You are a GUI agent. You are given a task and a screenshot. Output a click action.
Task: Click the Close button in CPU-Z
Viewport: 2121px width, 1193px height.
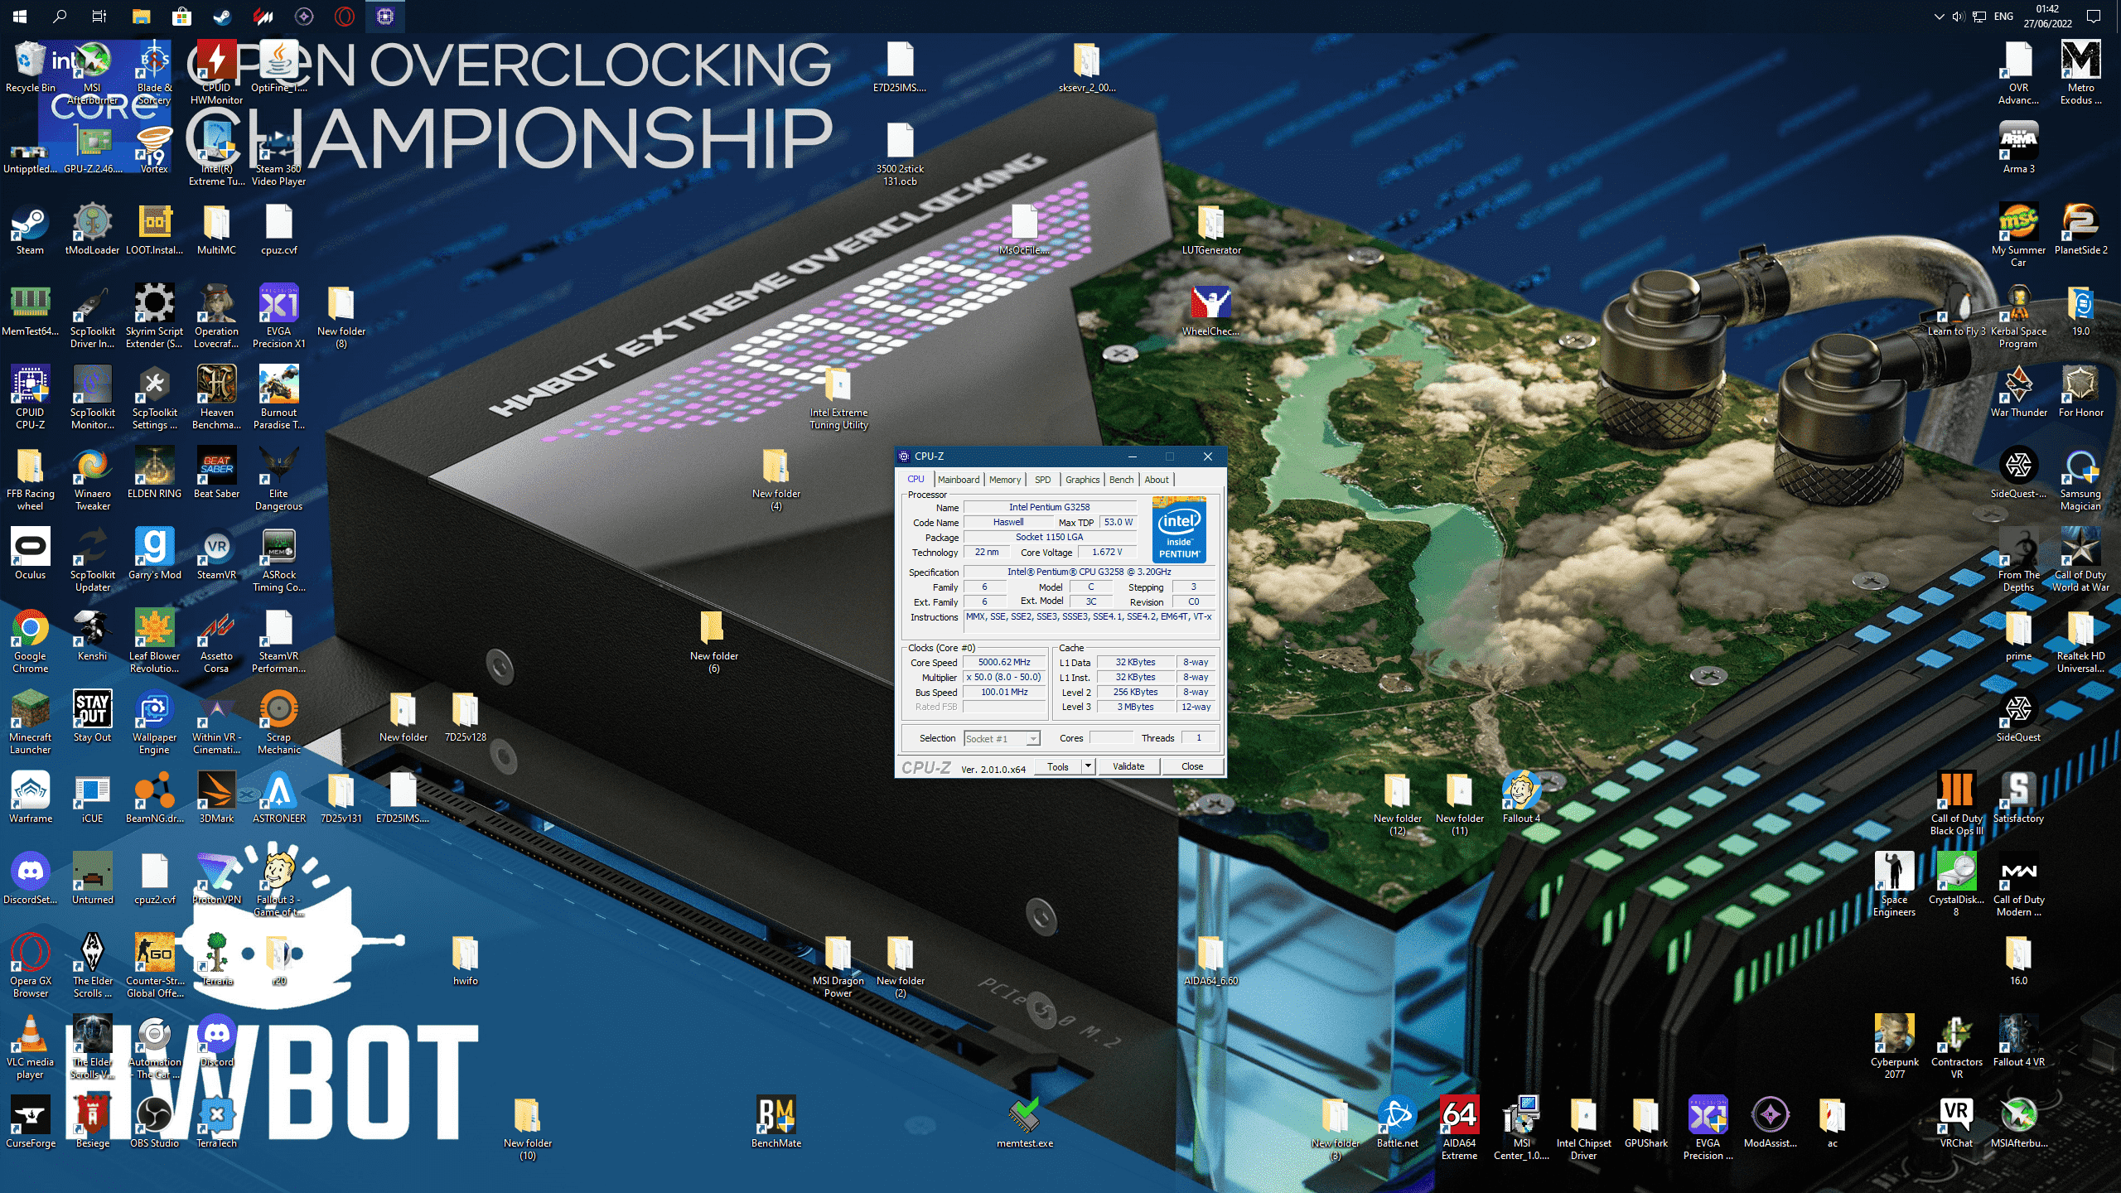(x=1192, y=767)
